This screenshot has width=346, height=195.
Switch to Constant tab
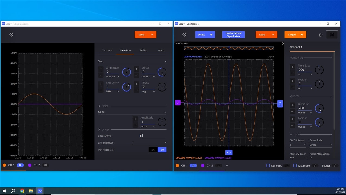(107, 50)
